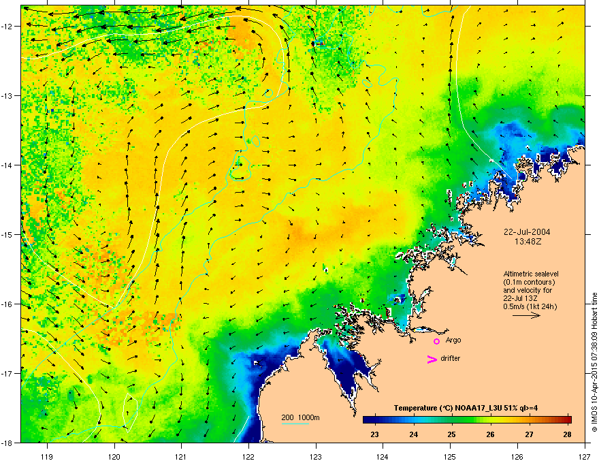Click the colorbar tick label 26
The height and width of the screenshot is (463, 599).
coord(491,434)
